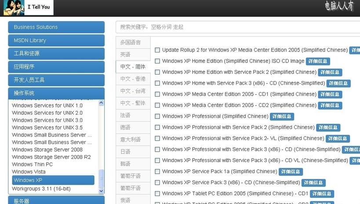Check Windows XP Professional (Simplified Chinese) checkbox

click(x=157, y=116)
